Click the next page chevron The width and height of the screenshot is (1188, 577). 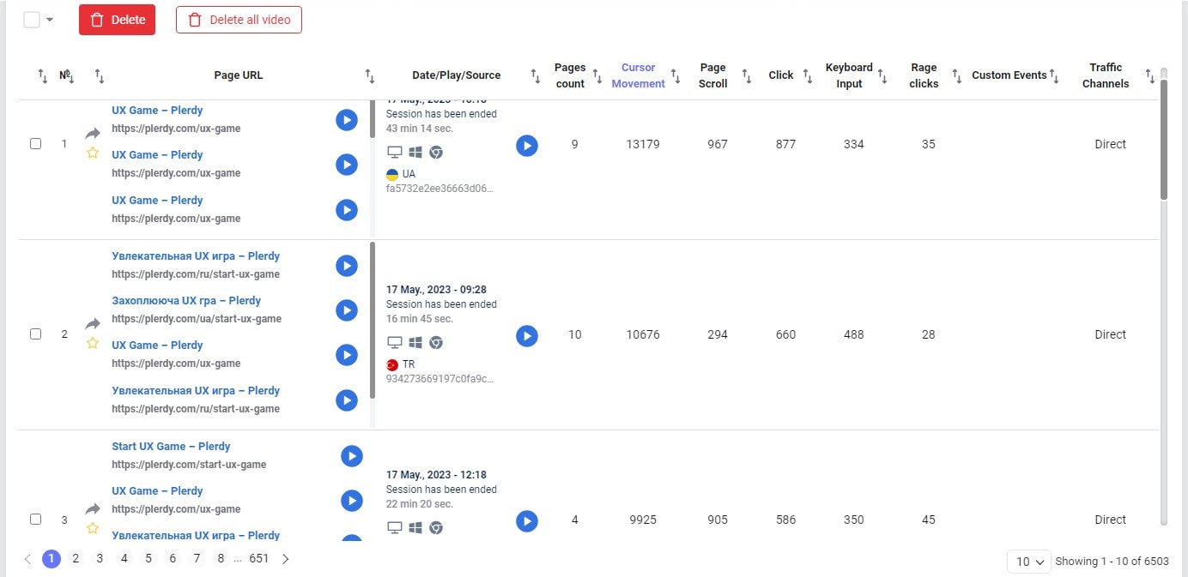click(x=286, y=559)
